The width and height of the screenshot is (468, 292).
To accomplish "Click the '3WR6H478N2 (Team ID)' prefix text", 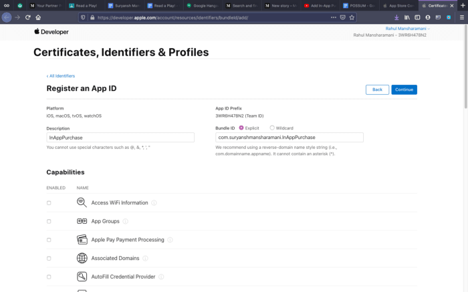I will pos(239,116).
